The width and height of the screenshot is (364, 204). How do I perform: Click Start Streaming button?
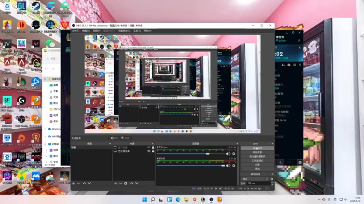pos(257,148)
